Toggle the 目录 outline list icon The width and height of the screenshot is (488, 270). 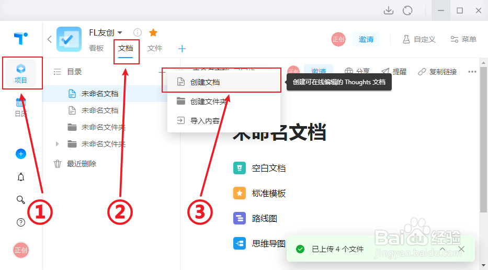click(57, 72)
